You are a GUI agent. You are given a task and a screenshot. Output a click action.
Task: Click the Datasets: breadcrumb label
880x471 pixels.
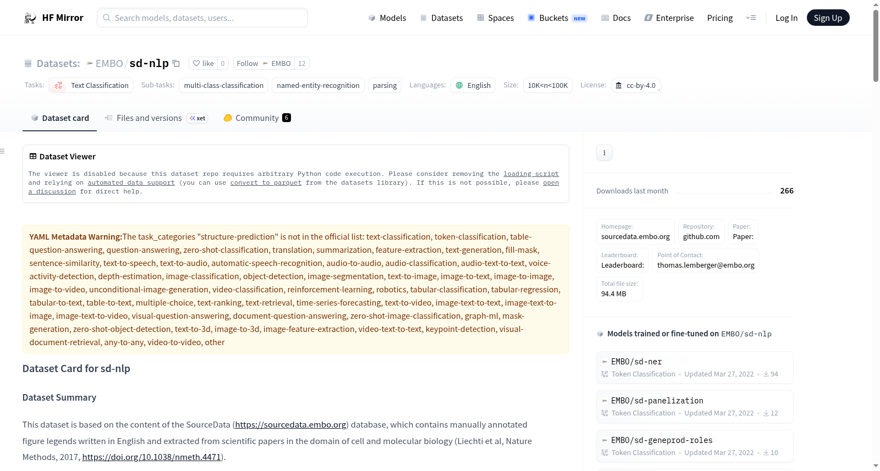(58, 63)
